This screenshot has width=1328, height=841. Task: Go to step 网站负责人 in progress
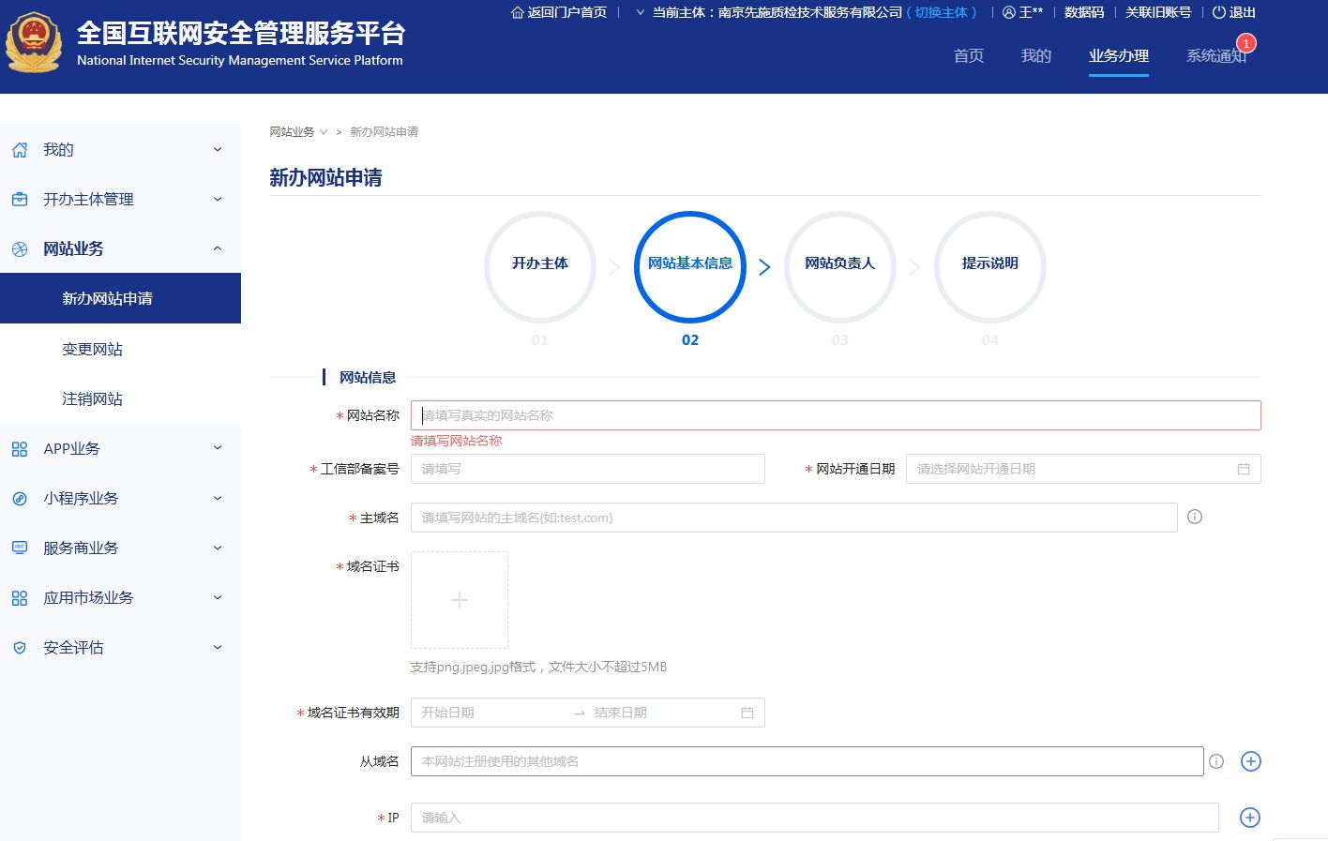[x=839, y=263]
